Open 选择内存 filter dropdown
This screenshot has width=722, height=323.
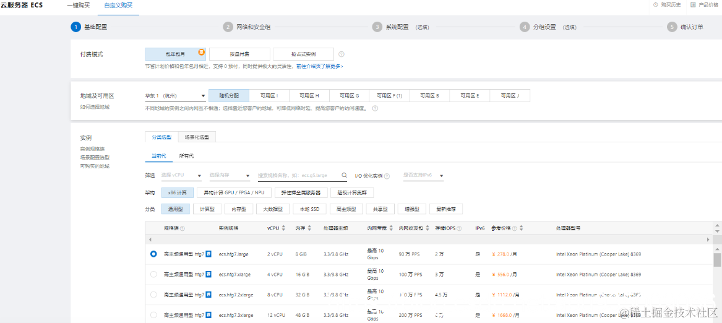click(x=230, y=176)
